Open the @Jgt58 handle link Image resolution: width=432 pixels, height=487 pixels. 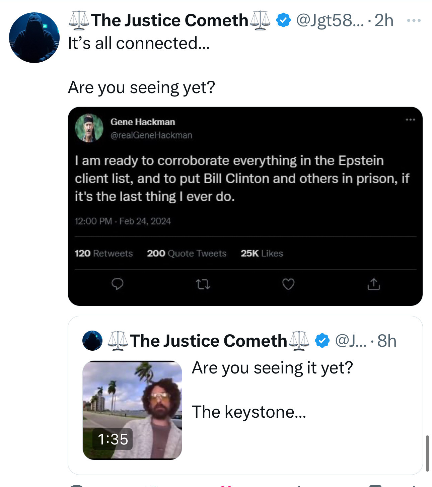(x=330, y=21)
